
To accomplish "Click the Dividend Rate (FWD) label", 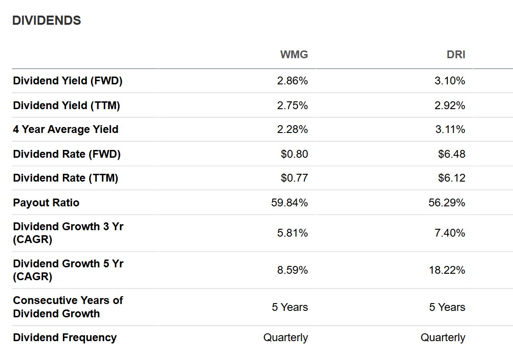I will (x=67, y=154).
